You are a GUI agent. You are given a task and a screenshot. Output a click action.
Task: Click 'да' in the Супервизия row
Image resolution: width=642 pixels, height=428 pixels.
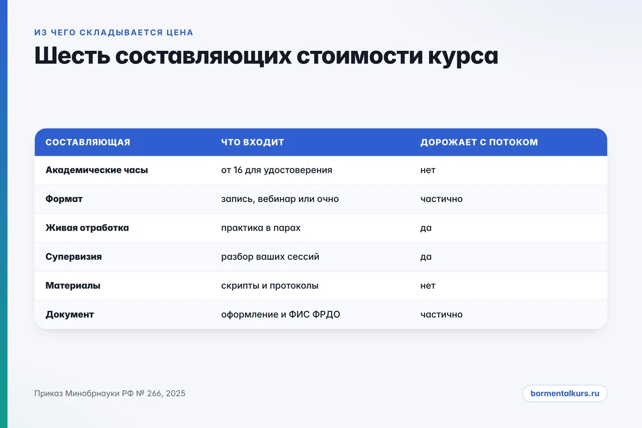(x=426, y=257)
